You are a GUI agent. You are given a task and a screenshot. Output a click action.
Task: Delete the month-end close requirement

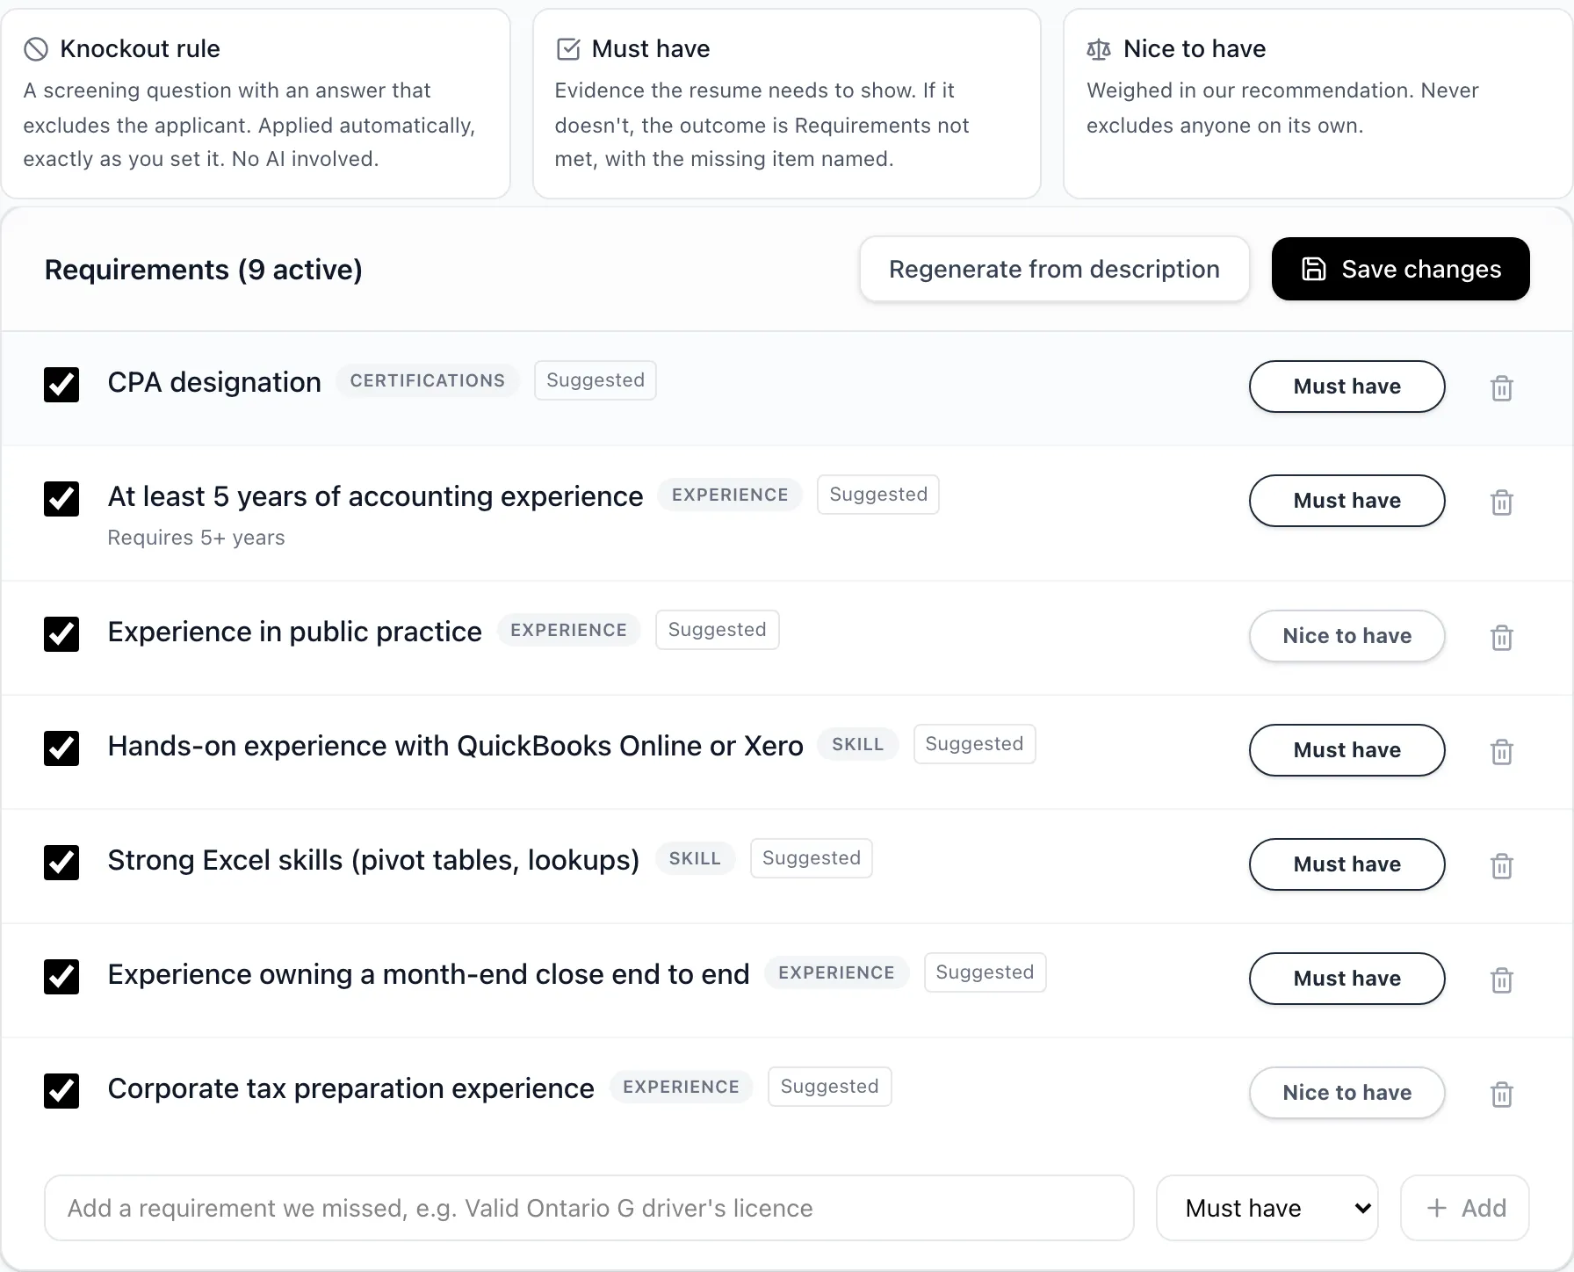(1501, 979)
